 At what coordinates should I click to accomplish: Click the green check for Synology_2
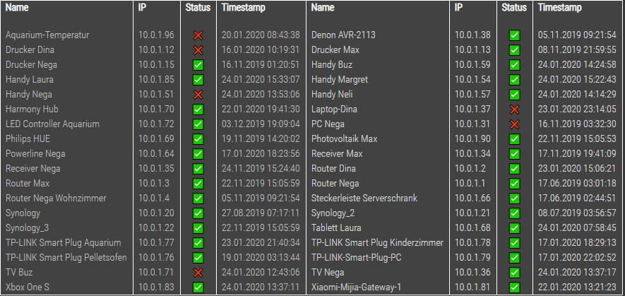[x=514, y=213]
